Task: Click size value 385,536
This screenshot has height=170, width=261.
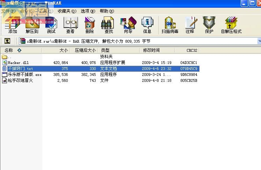Action: [x=60, y=75]
